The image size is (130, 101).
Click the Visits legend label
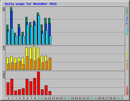127,55
